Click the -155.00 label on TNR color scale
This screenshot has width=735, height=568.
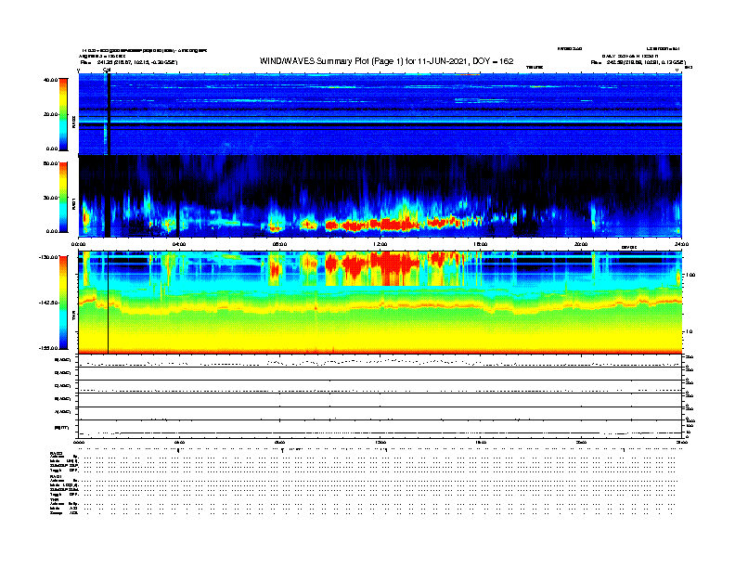tap(48, 348)
